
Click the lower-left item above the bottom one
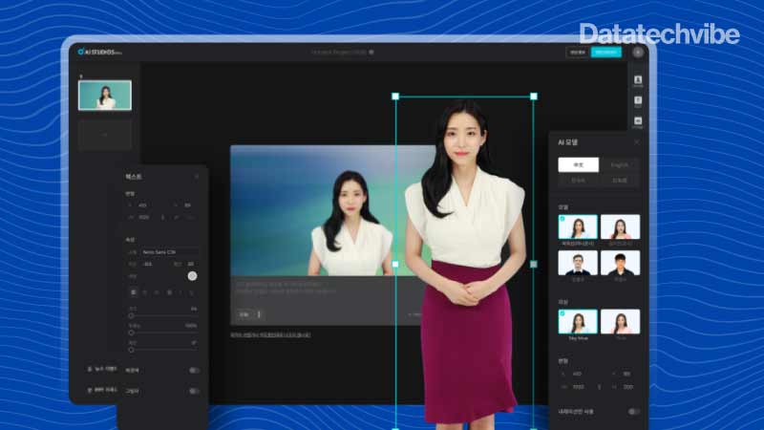point(102,369)
